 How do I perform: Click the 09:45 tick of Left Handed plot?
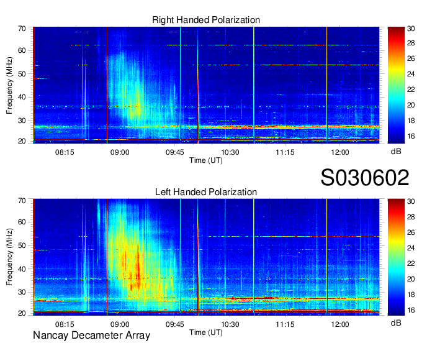(x=174, y=324)
